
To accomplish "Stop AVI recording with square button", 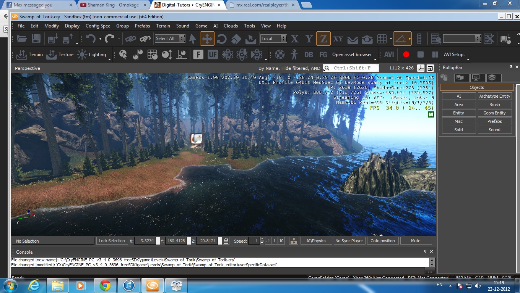I will pyautogui.click(x=420, y=55).
